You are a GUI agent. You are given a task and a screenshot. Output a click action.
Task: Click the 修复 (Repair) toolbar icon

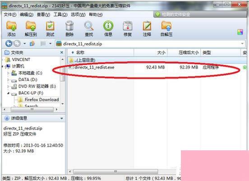pos(128,29)
